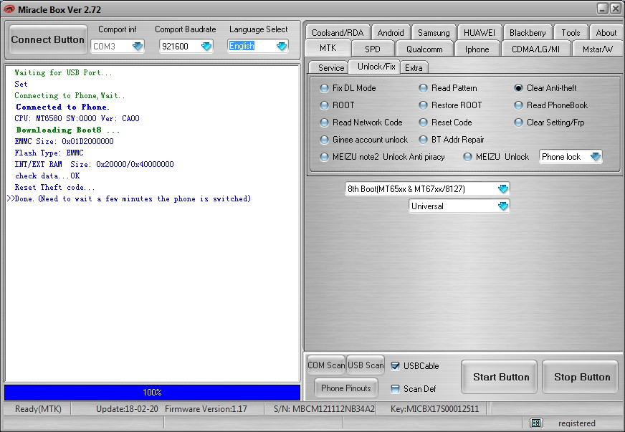This screenshot has width=625, height=432.
Task: Click the Key:MICBX17S00012511 status text
Action: tap(434, 409)
